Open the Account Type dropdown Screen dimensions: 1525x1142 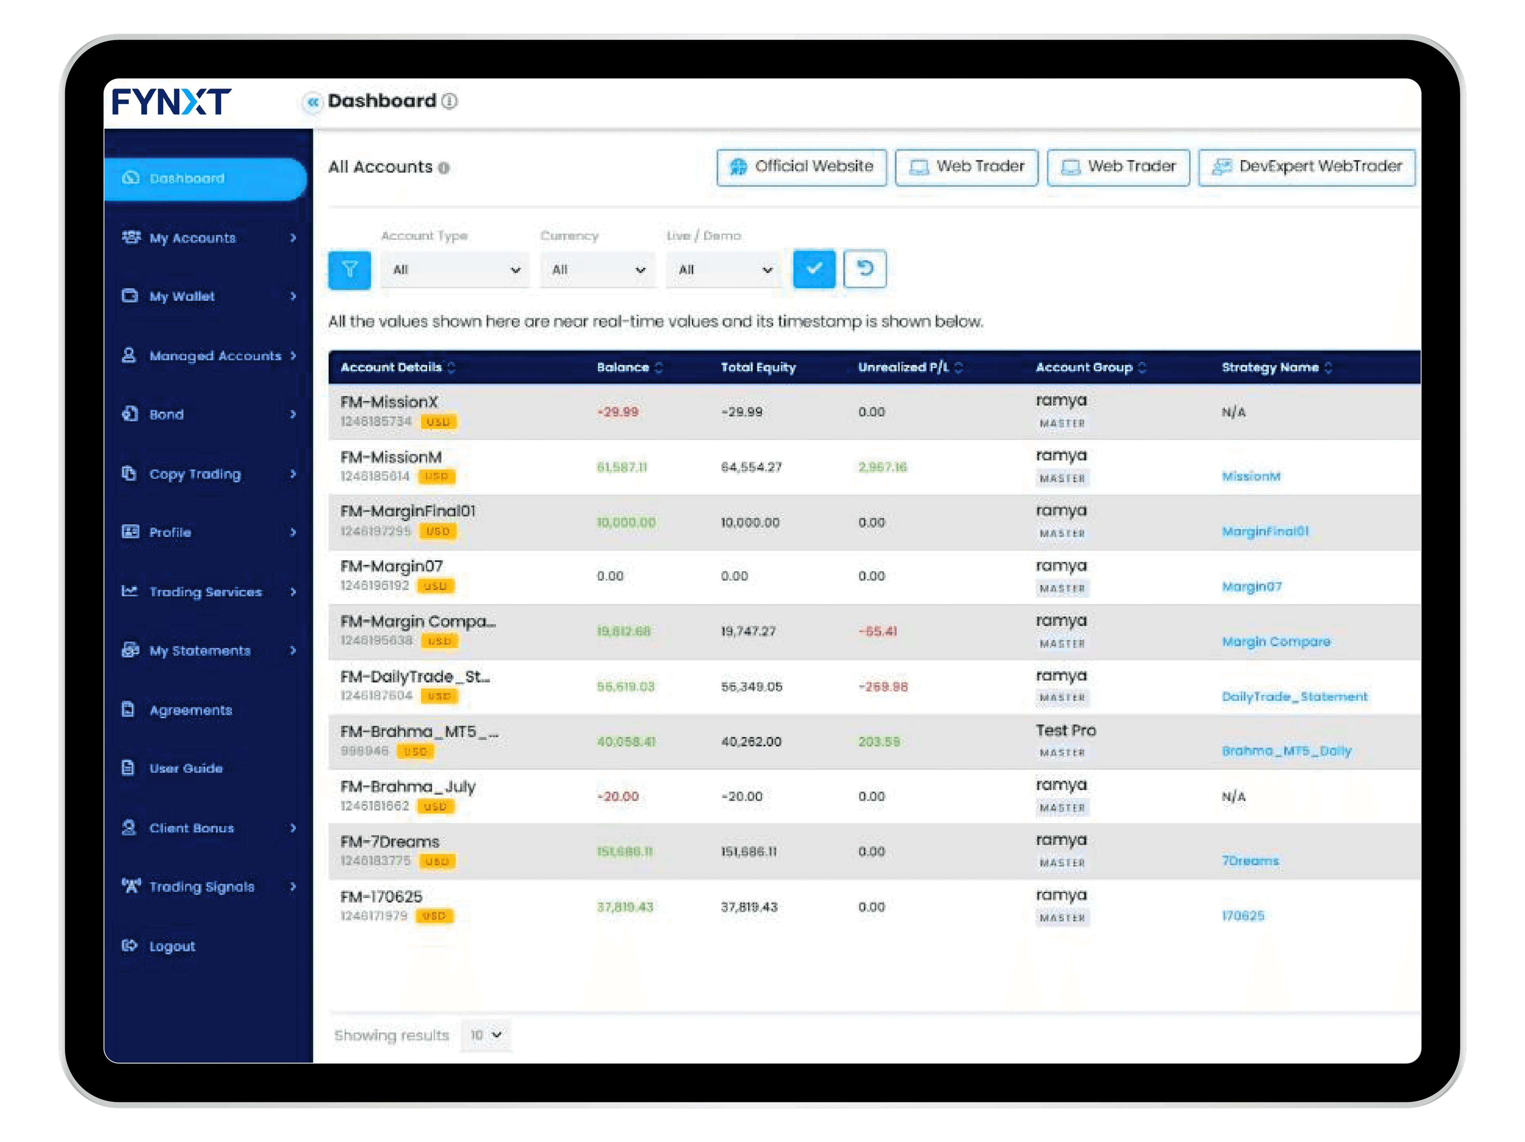click(x=455, y=269)
